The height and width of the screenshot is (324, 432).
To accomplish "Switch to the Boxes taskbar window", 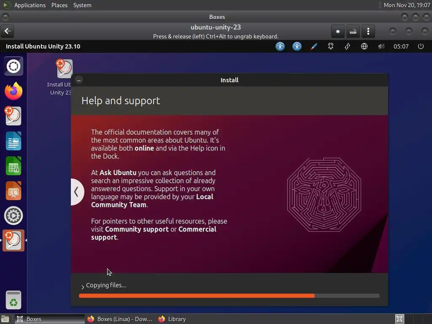I will click(x=50, y=319).
